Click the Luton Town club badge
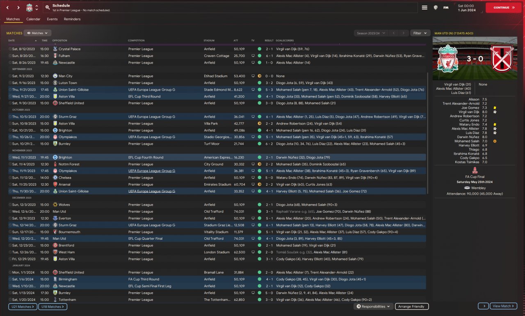The width and height of the screenshot is (525, 316). (55, 83)
